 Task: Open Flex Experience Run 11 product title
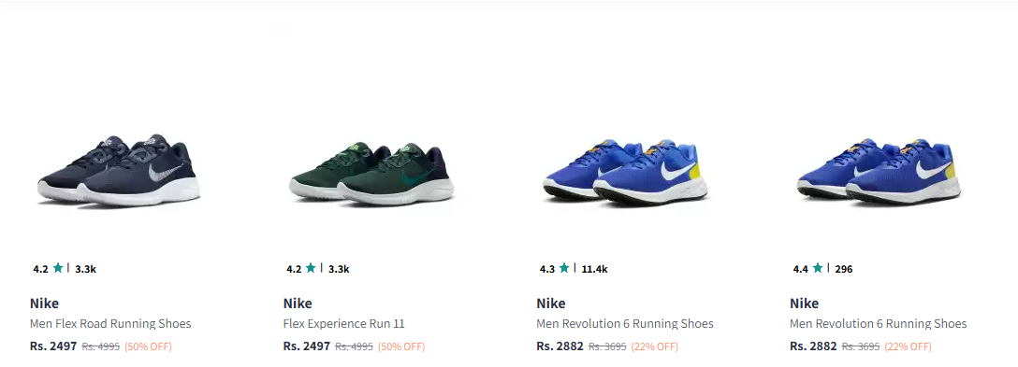344,323
